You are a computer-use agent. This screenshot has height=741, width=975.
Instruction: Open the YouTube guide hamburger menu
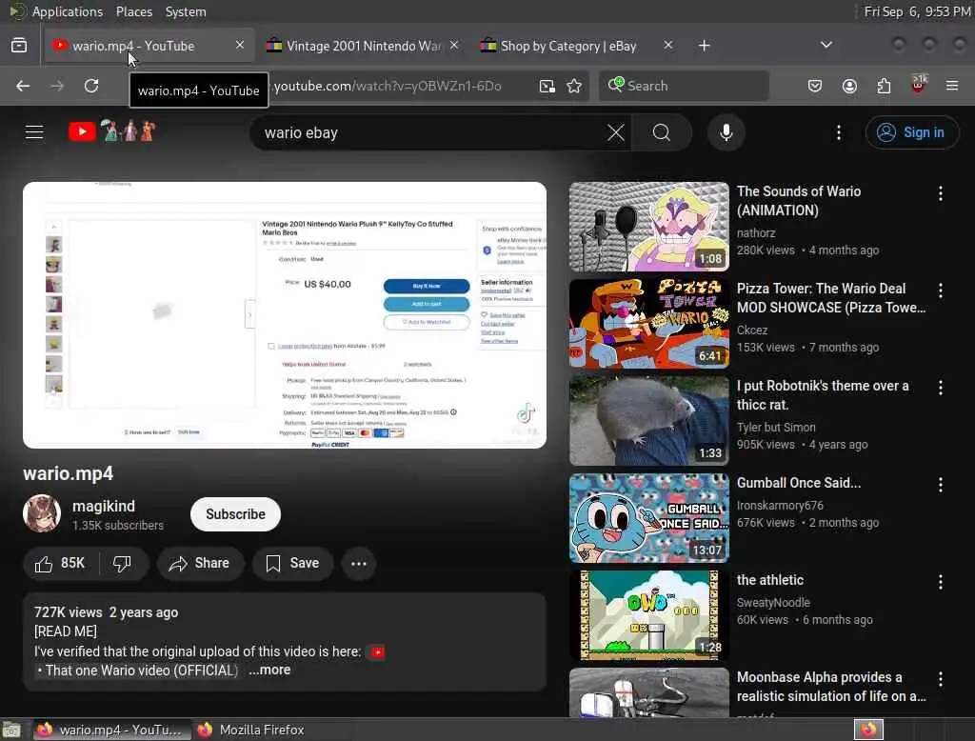34,131
